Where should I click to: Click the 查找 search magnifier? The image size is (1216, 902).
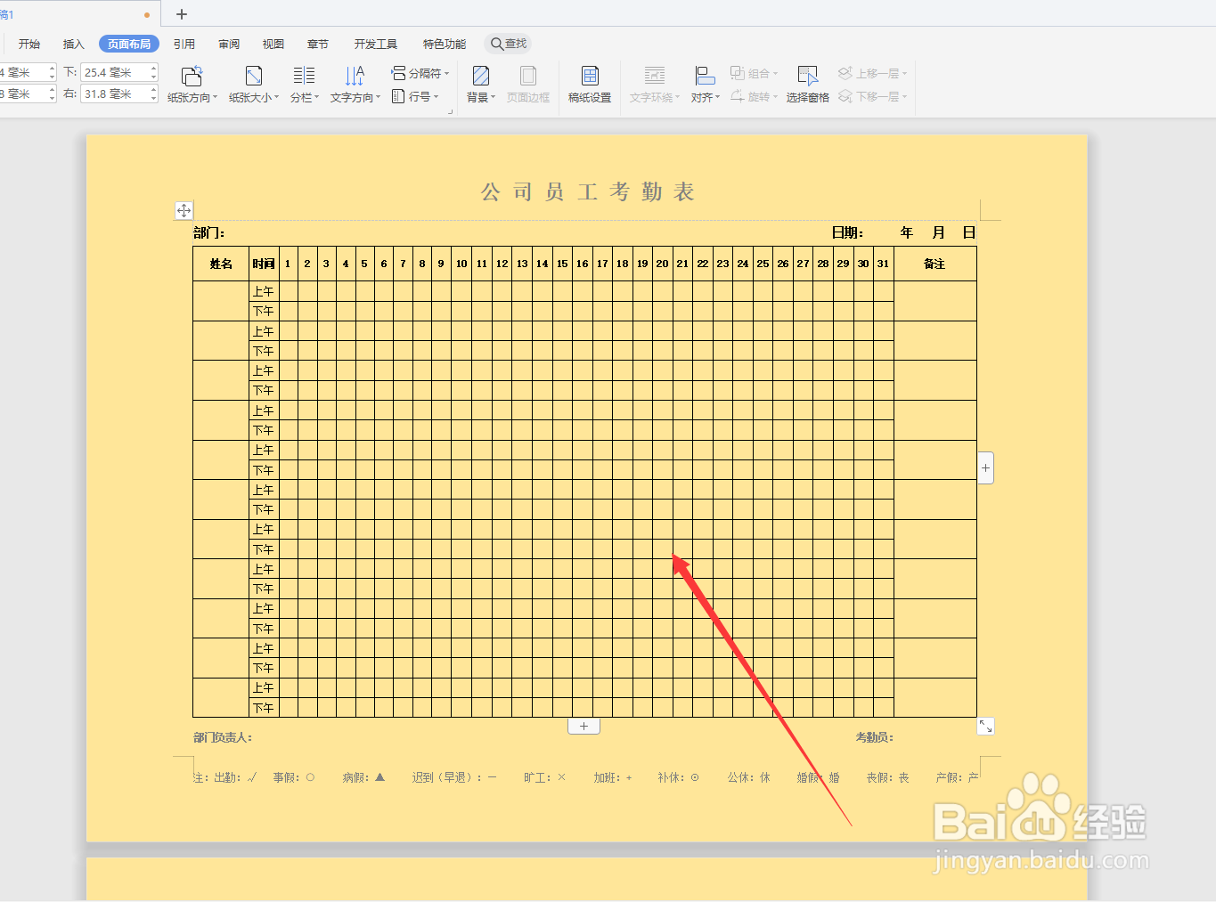coord(497,44)
